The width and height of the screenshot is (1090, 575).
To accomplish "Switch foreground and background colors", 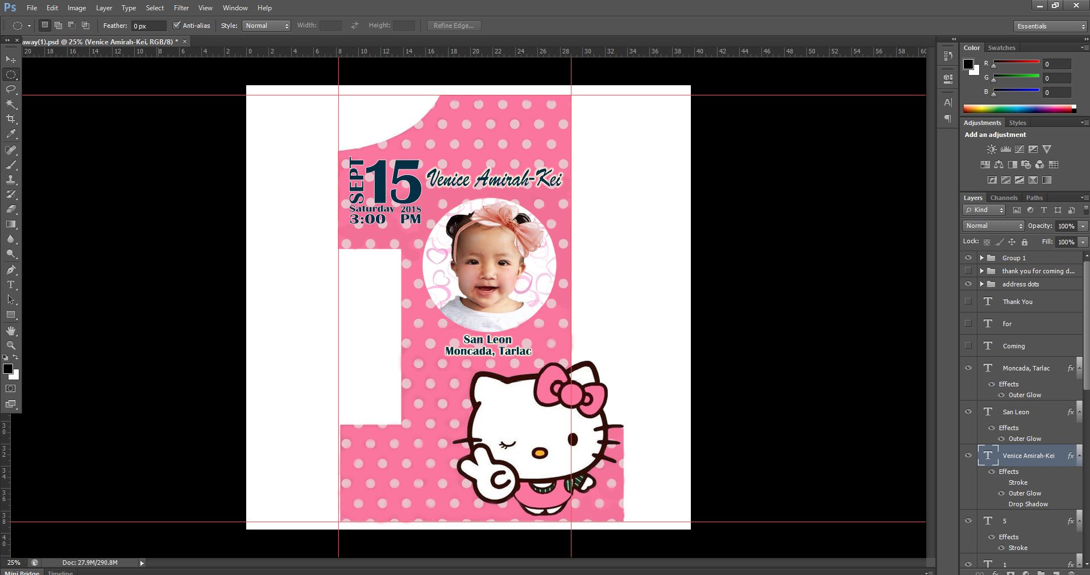I will click(x=16, y=357).
